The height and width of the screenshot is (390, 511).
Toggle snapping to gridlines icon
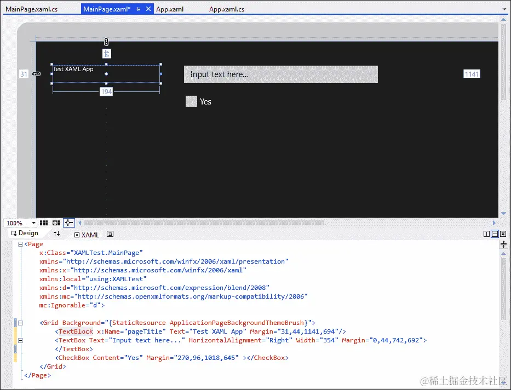(x=56, y=223)
